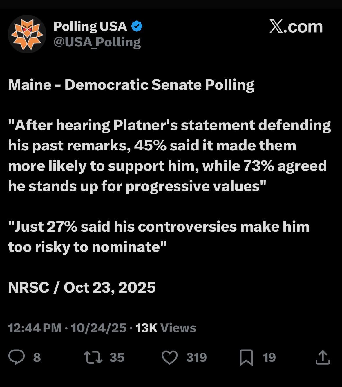Open the Polling USA display name
Screen dimensions: 342x387
[90, 26]
